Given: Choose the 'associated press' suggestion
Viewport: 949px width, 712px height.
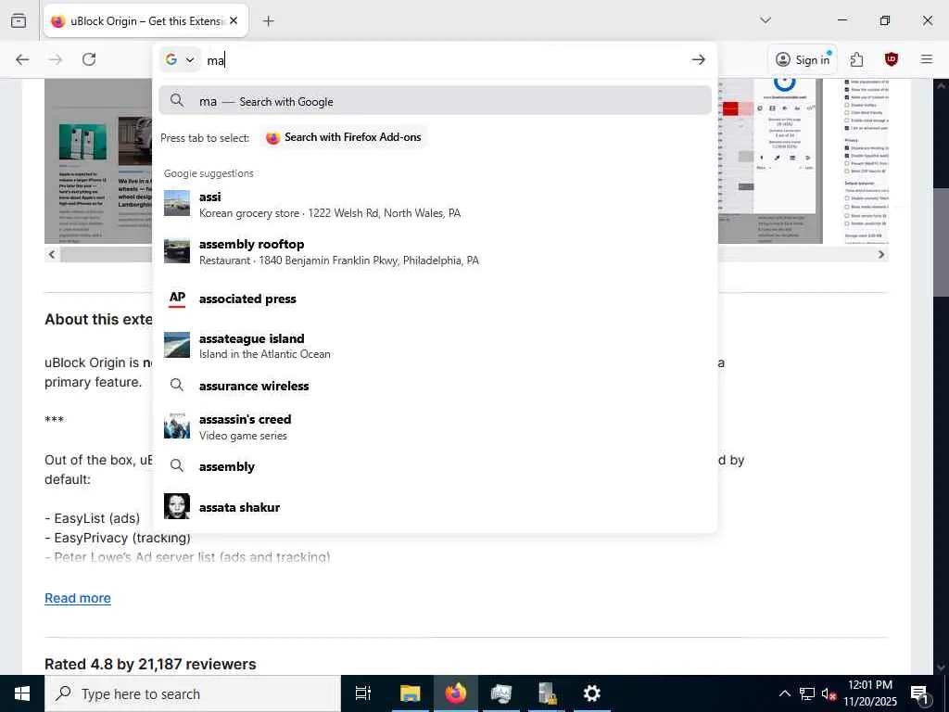Looking at the screenshot, I should (x=436, y=299).
